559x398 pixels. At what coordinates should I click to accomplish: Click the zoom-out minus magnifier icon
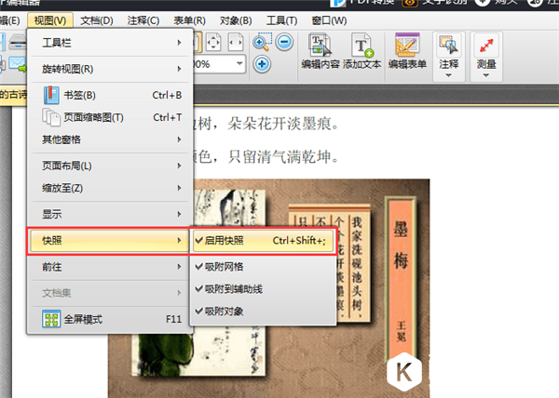[284, 42]
